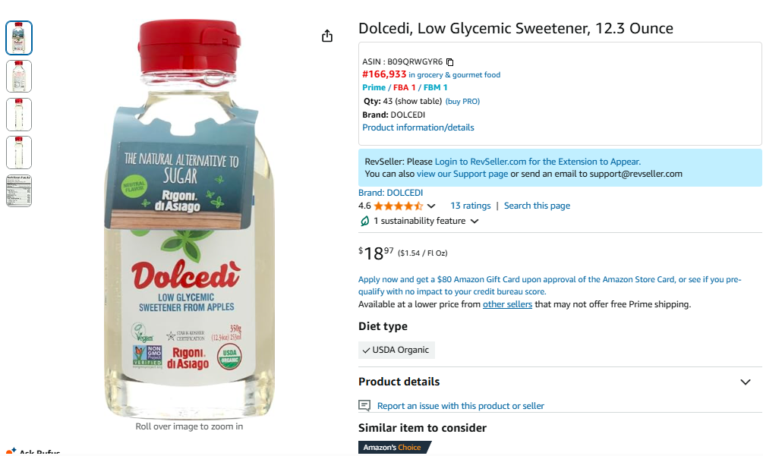Click the Amazon's Choice badge
The image size is (763, 456).
tap(394, 447)
